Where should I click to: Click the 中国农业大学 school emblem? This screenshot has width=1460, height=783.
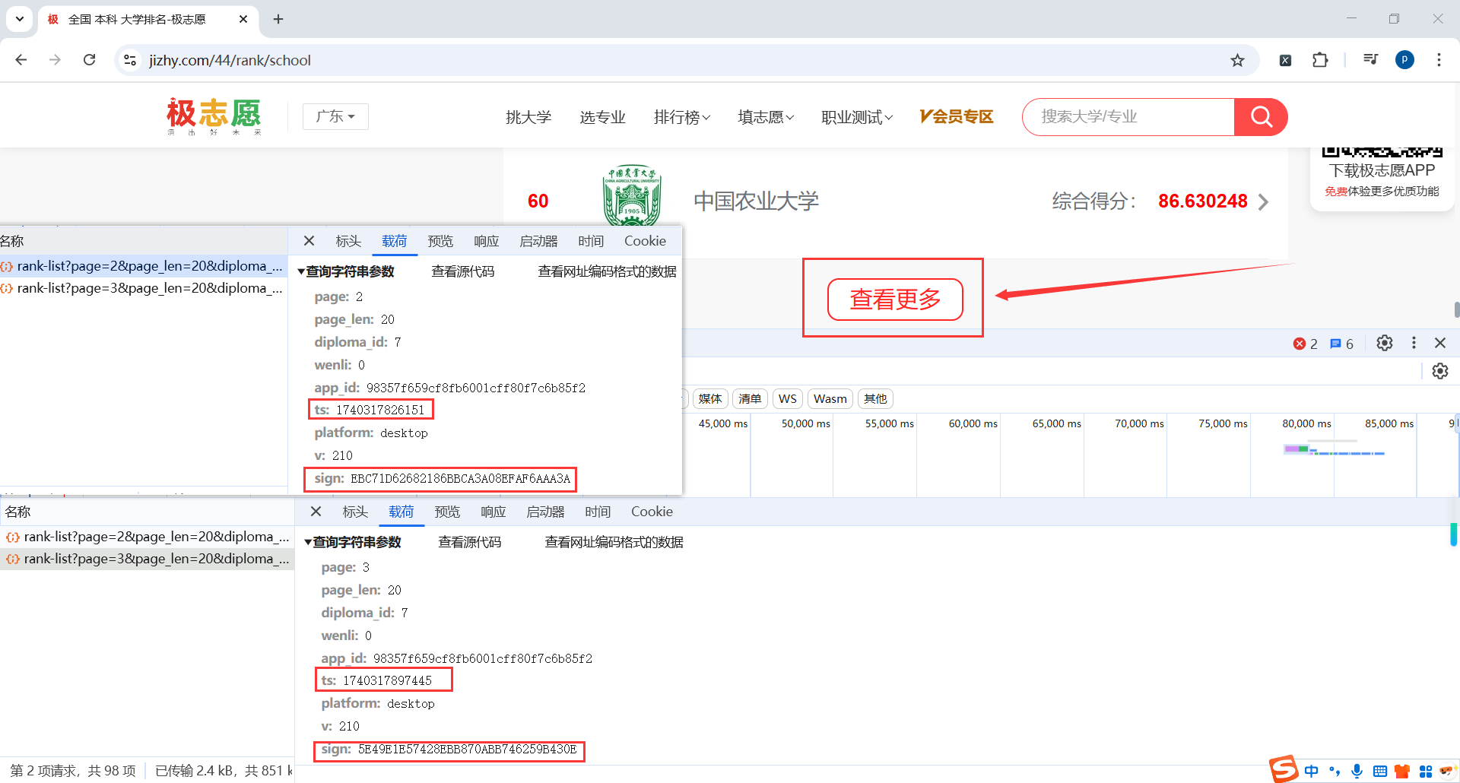[632, 195]
